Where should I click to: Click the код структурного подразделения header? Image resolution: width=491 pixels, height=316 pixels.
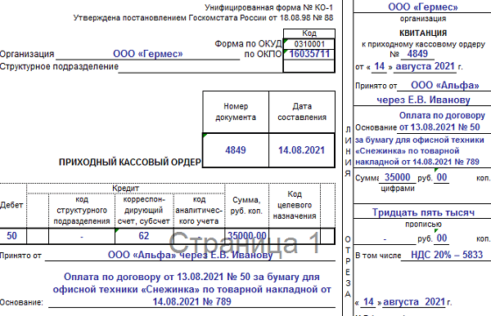click(82, 211)
